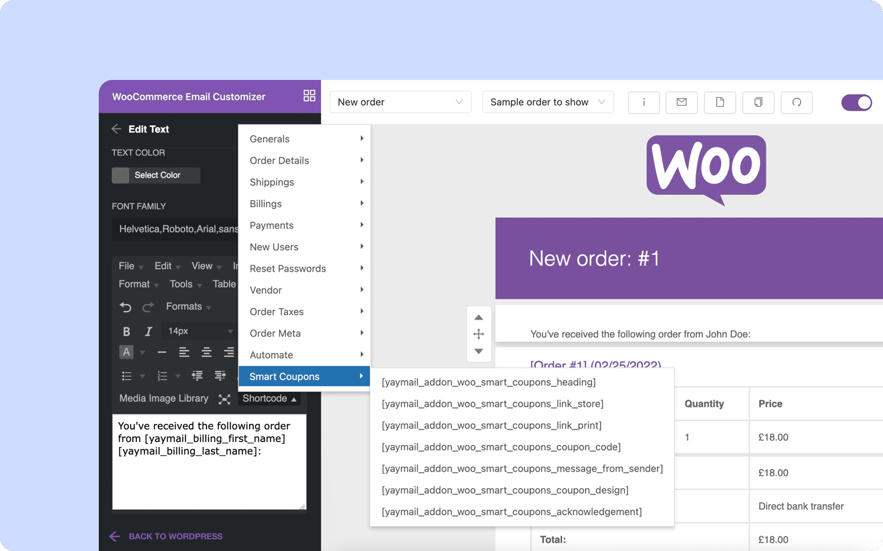The width and height of the screenshot is (883, 551).
Task: Expand the Order Meta submenu
Action: pos(304,333)
